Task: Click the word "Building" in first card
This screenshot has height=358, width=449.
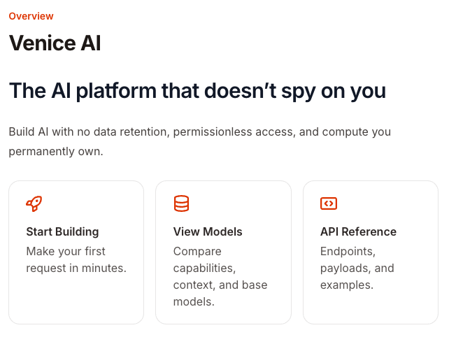Action: [76, 231]
